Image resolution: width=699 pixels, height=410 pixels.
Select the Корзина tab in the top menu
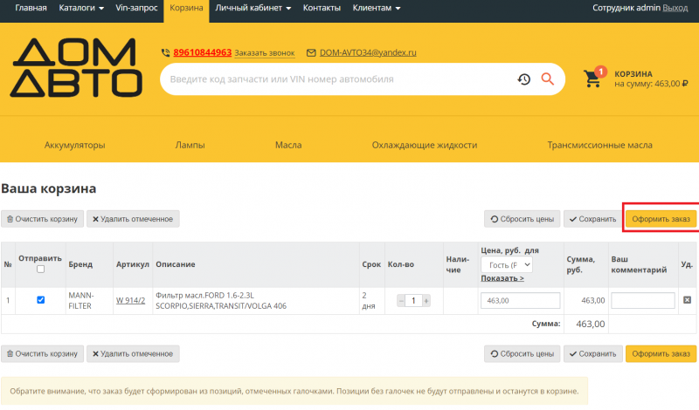186,8
